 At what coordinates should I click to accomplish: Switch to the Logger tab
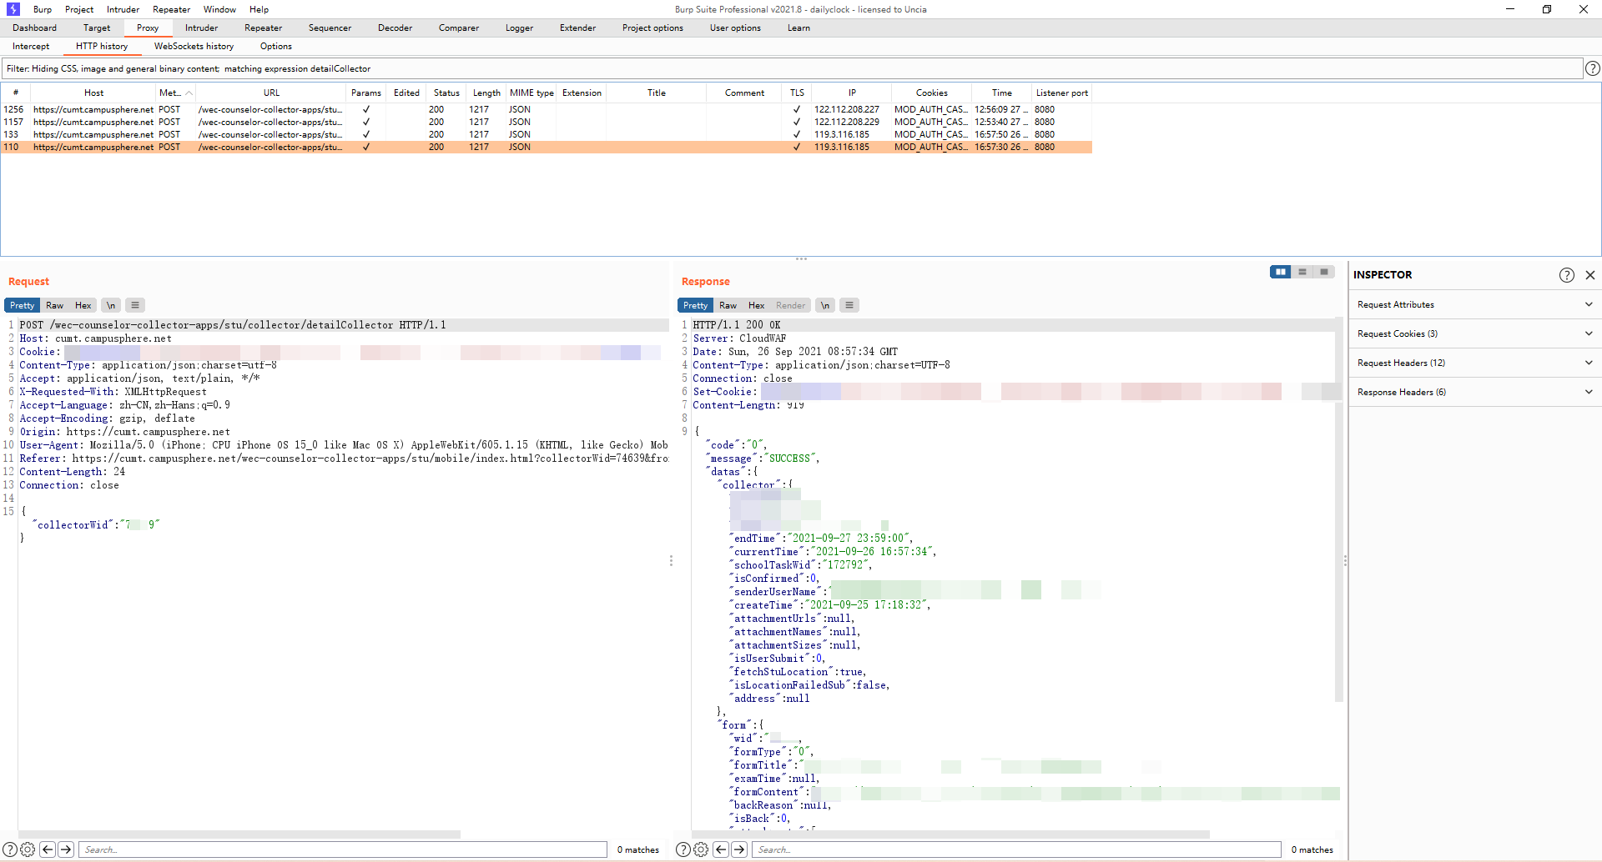(519, 28)
